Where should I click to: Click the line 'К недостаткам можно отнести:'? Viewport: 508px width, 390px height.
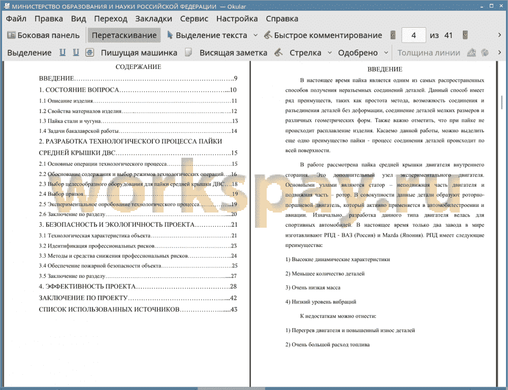[x=338, y=316]
